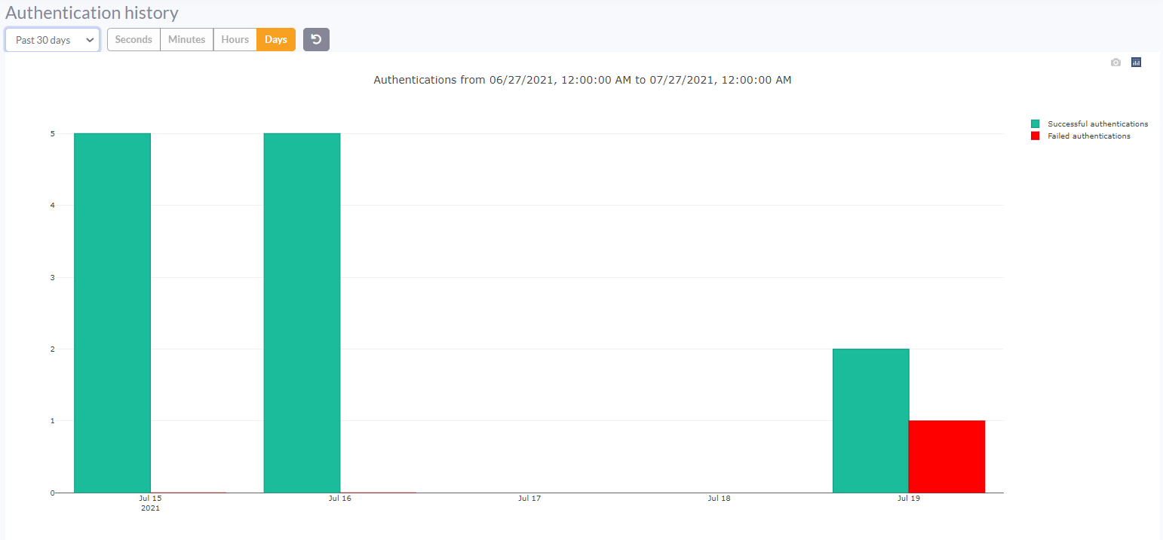Viewport: 1163px width, 540px height.
Task: Click the Authentication history page title
Action: 92,13
